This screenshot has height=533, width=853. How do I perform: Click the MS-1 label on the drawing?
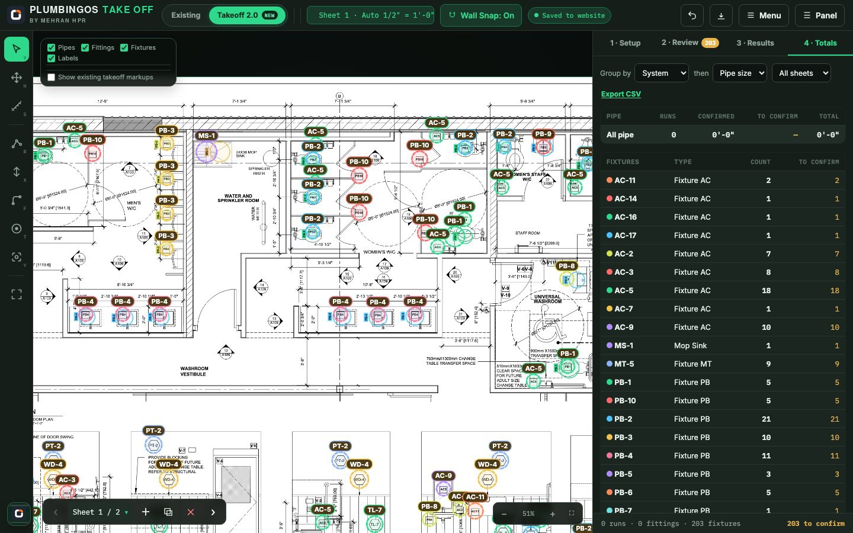tap(206, 136)
